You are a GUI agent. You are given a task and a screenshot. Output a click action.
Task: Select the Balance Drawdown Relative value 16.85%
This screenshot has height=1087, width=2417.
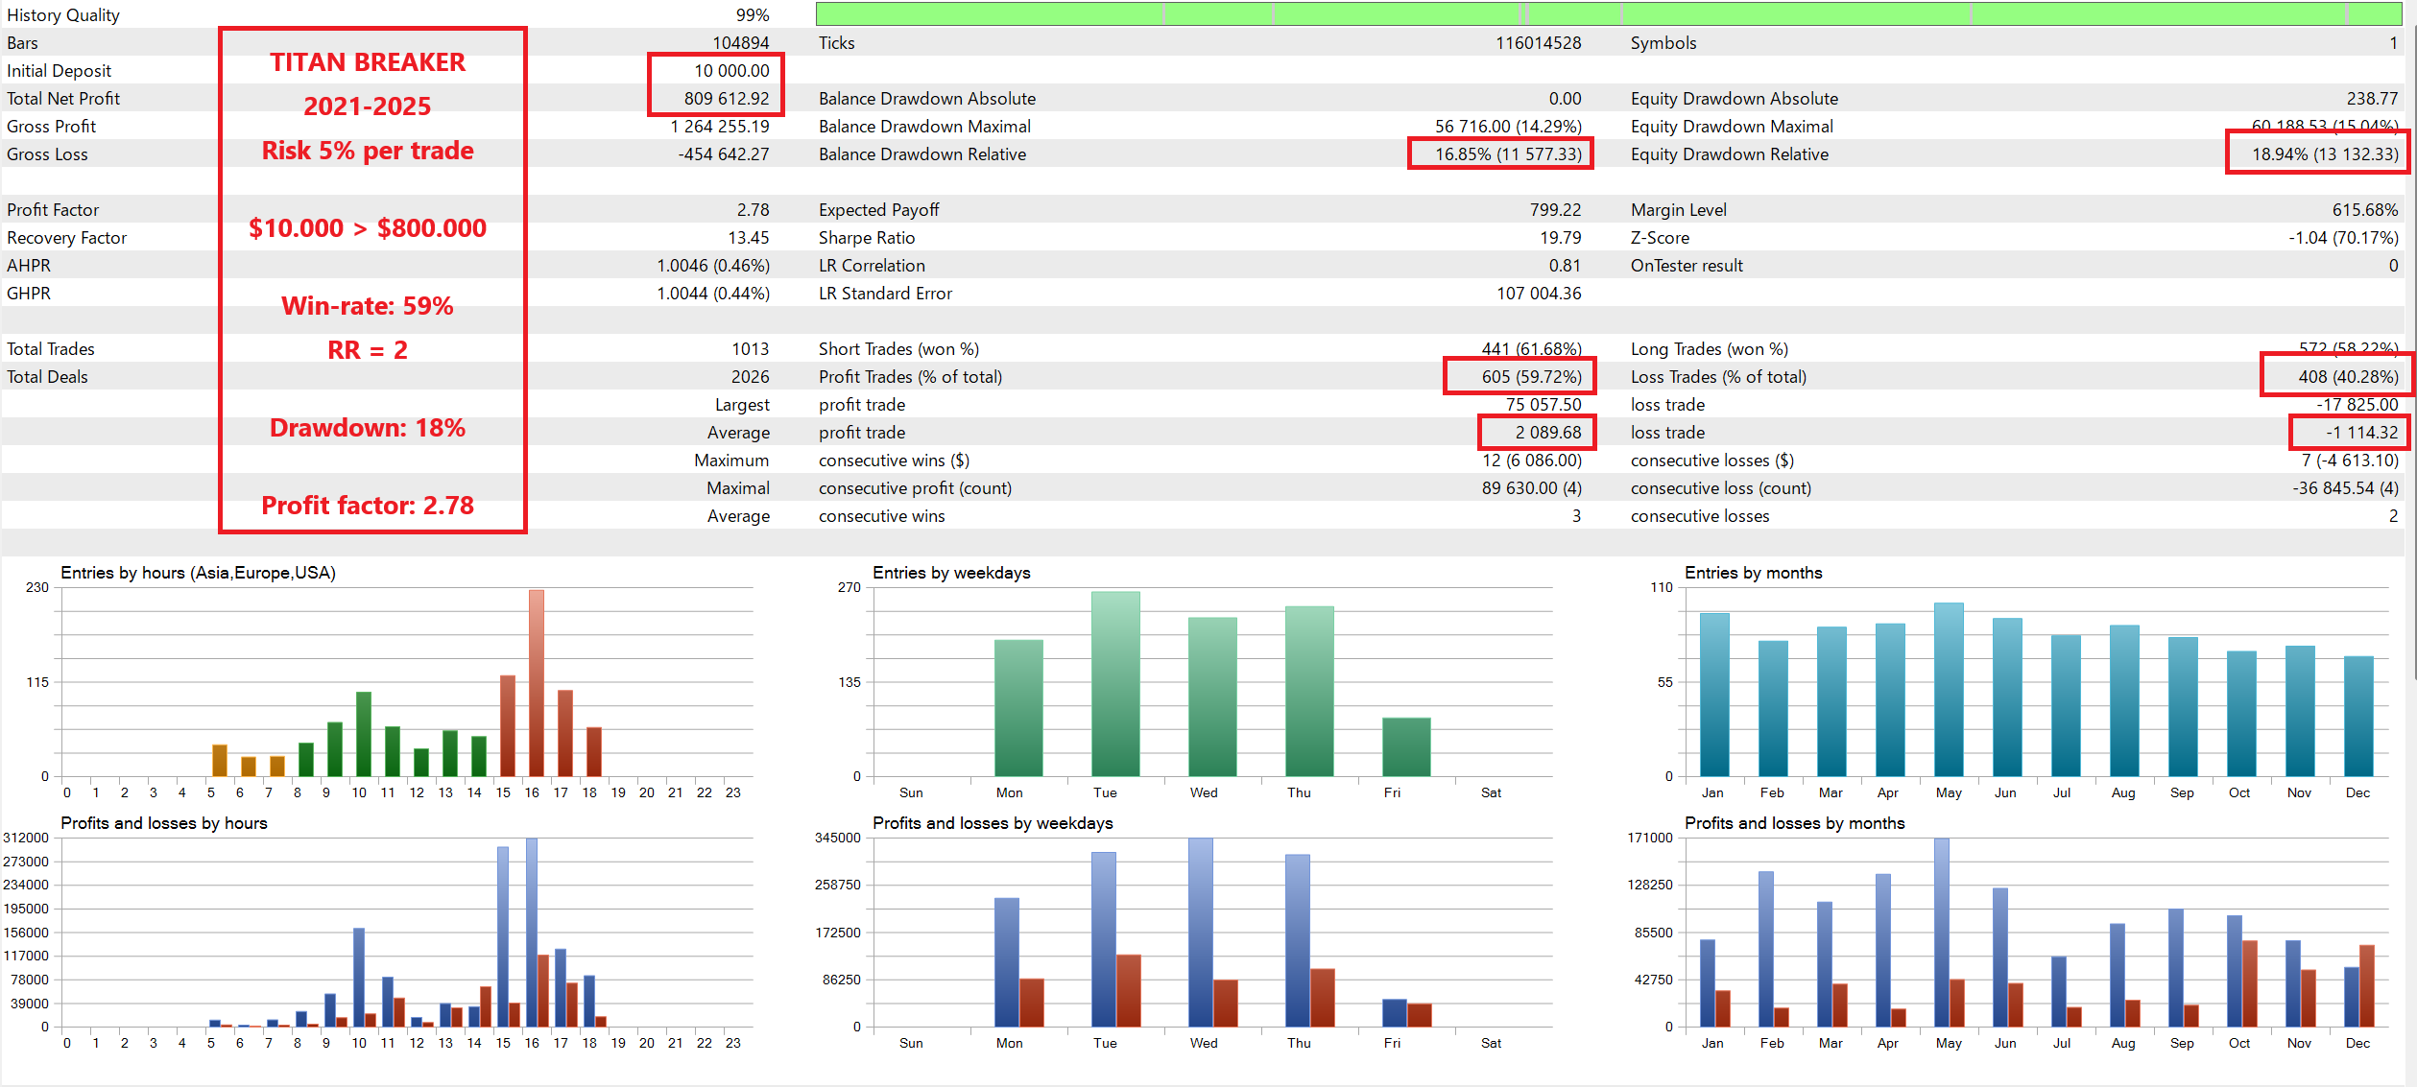1508,154
